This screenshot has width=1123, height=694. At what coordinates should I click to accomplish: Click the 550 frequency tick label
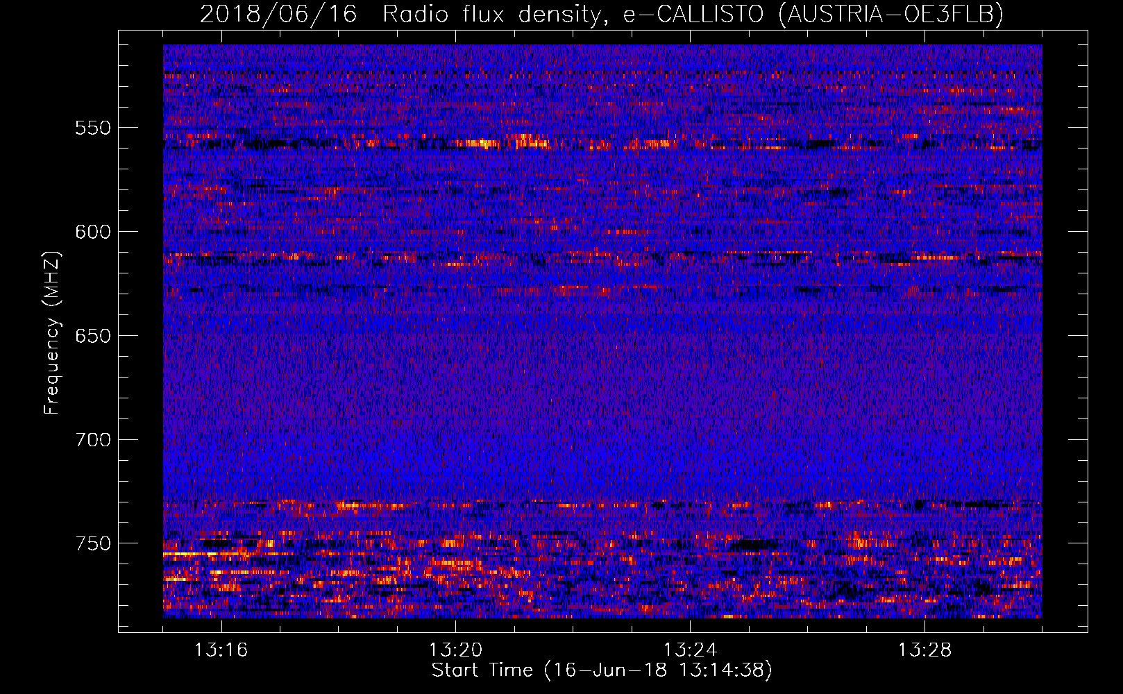93,128
